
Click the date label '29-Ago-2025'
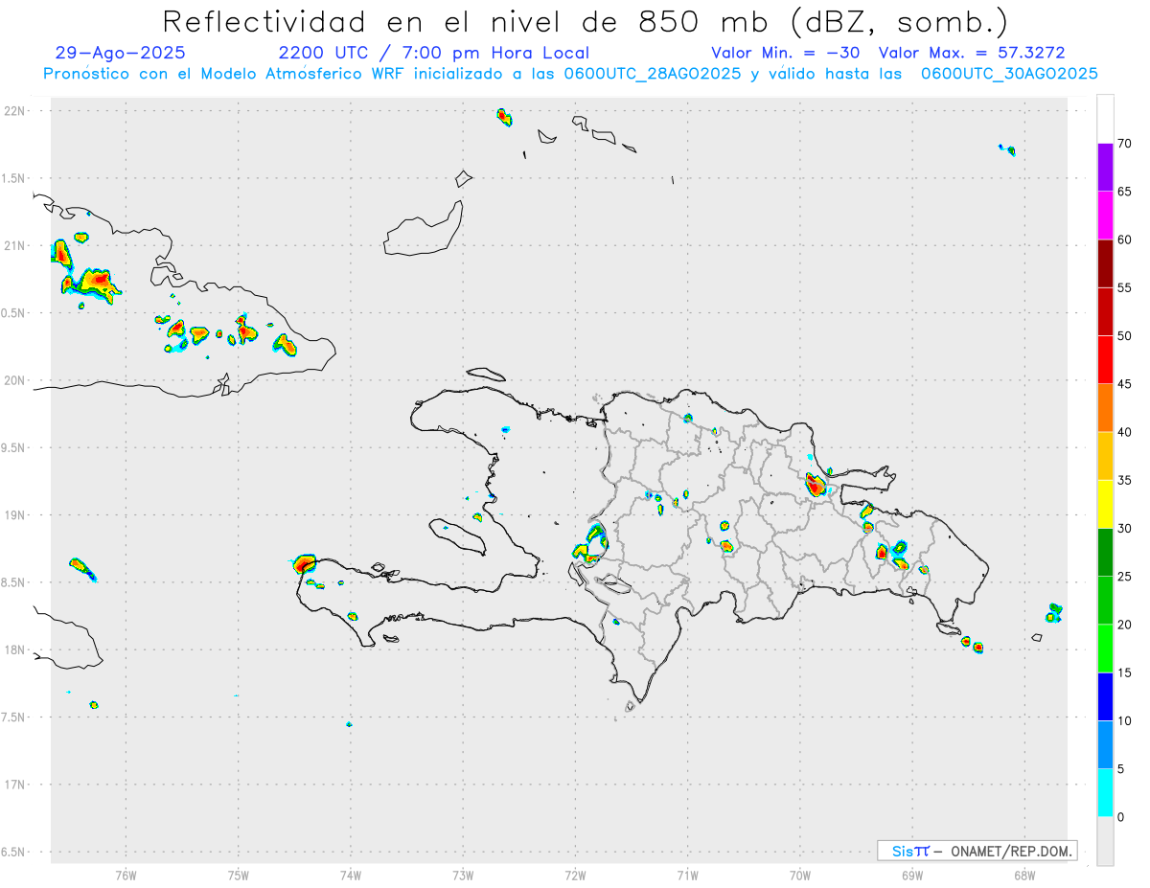[x=121, y=53]
